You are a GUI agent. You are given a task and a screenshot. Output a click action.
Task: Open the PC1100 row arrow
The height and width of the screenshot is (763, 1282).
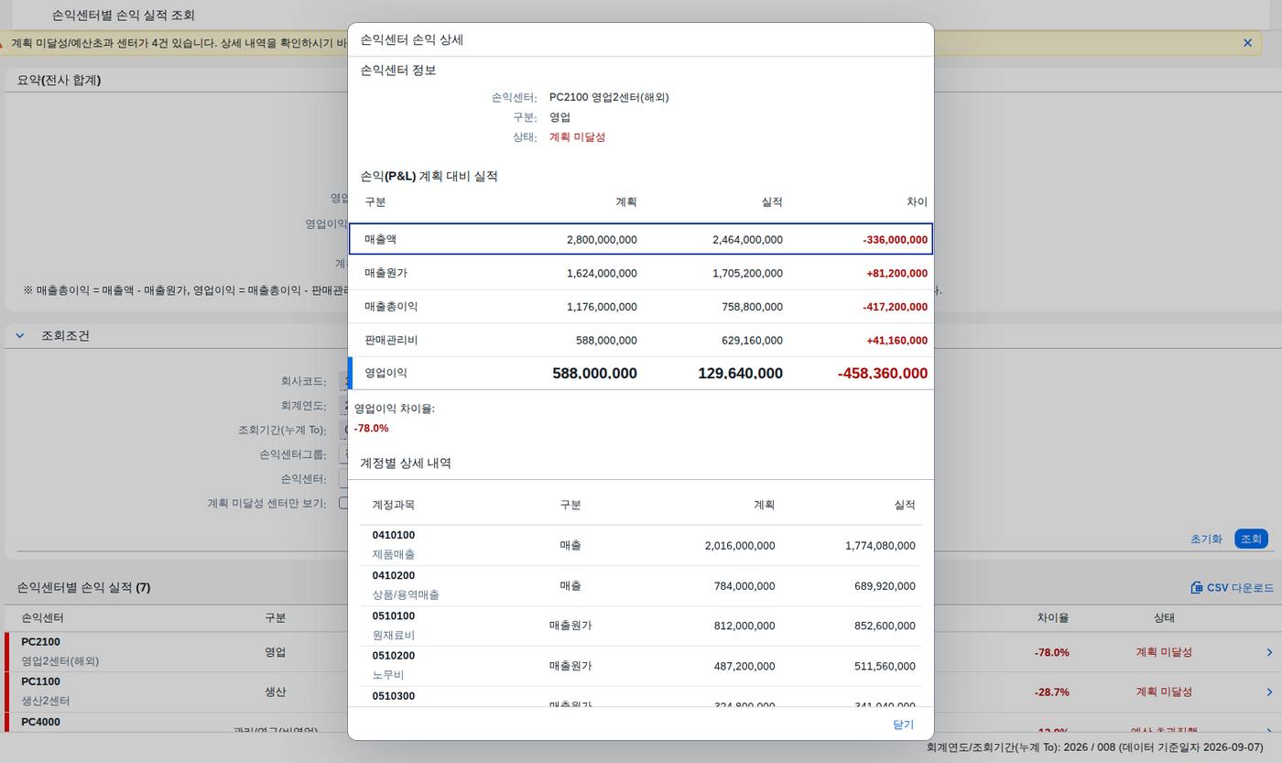tap(1269, 692)
